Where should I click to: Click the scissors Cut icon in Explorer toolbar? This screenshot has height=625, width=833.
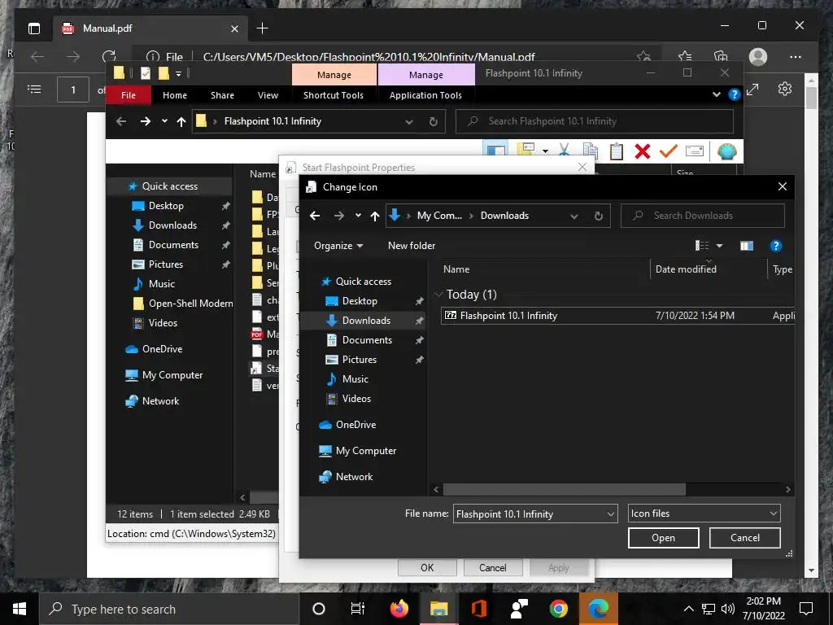point(565,151)
